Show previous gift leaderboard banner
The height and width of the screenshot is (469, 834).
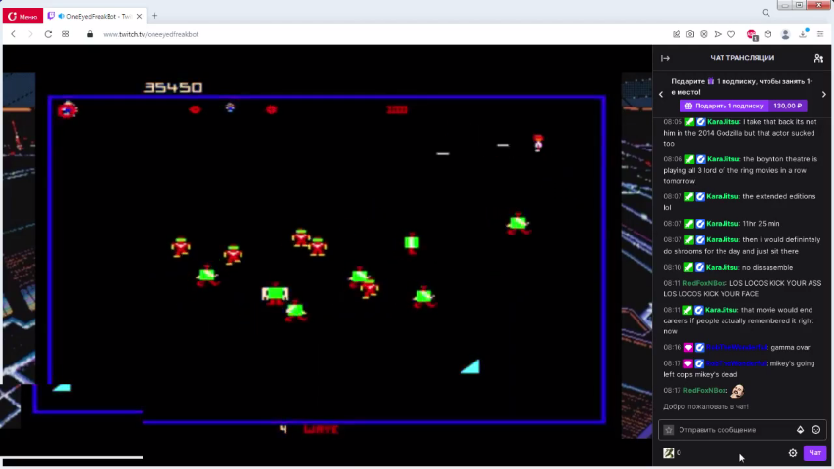[x=661, y=94]
